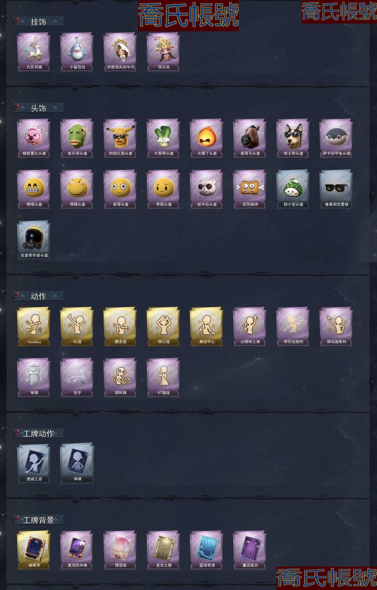The width and height of the screenshot is (377, 590).
Task: Select the 火爆了头套 flame head
Action: click(x=207, y=138)
